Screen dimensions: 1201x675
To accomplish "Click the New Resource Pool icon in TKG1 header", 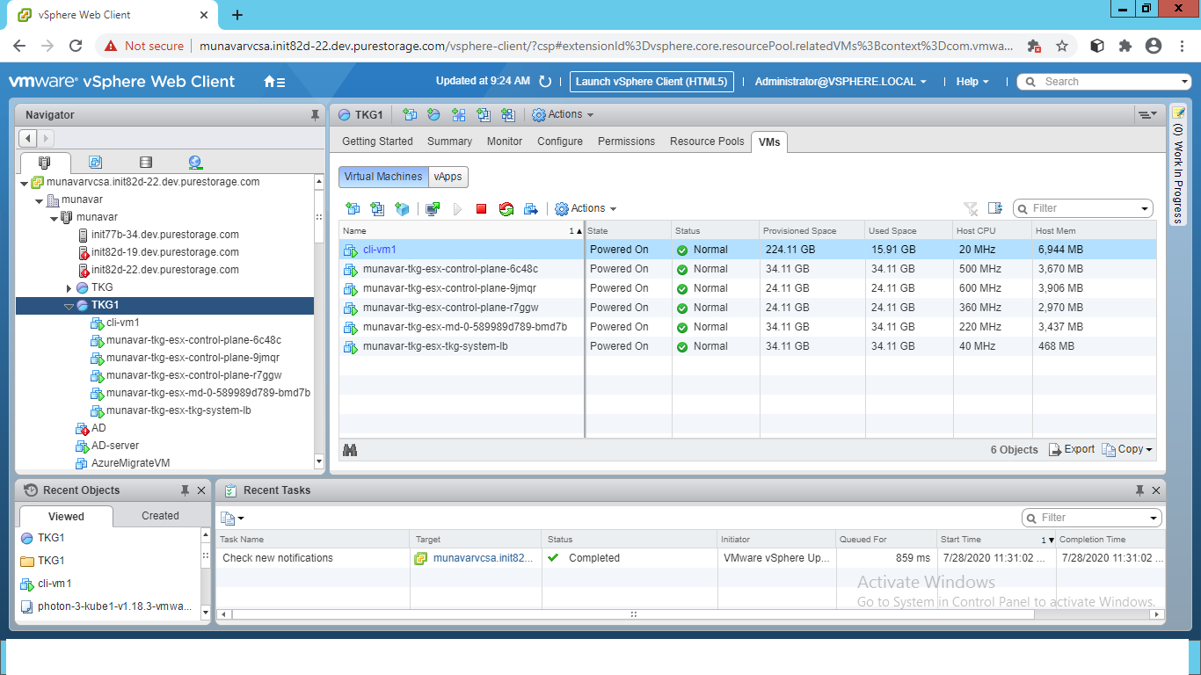I will pyautogui.click(x=433, y=115).
